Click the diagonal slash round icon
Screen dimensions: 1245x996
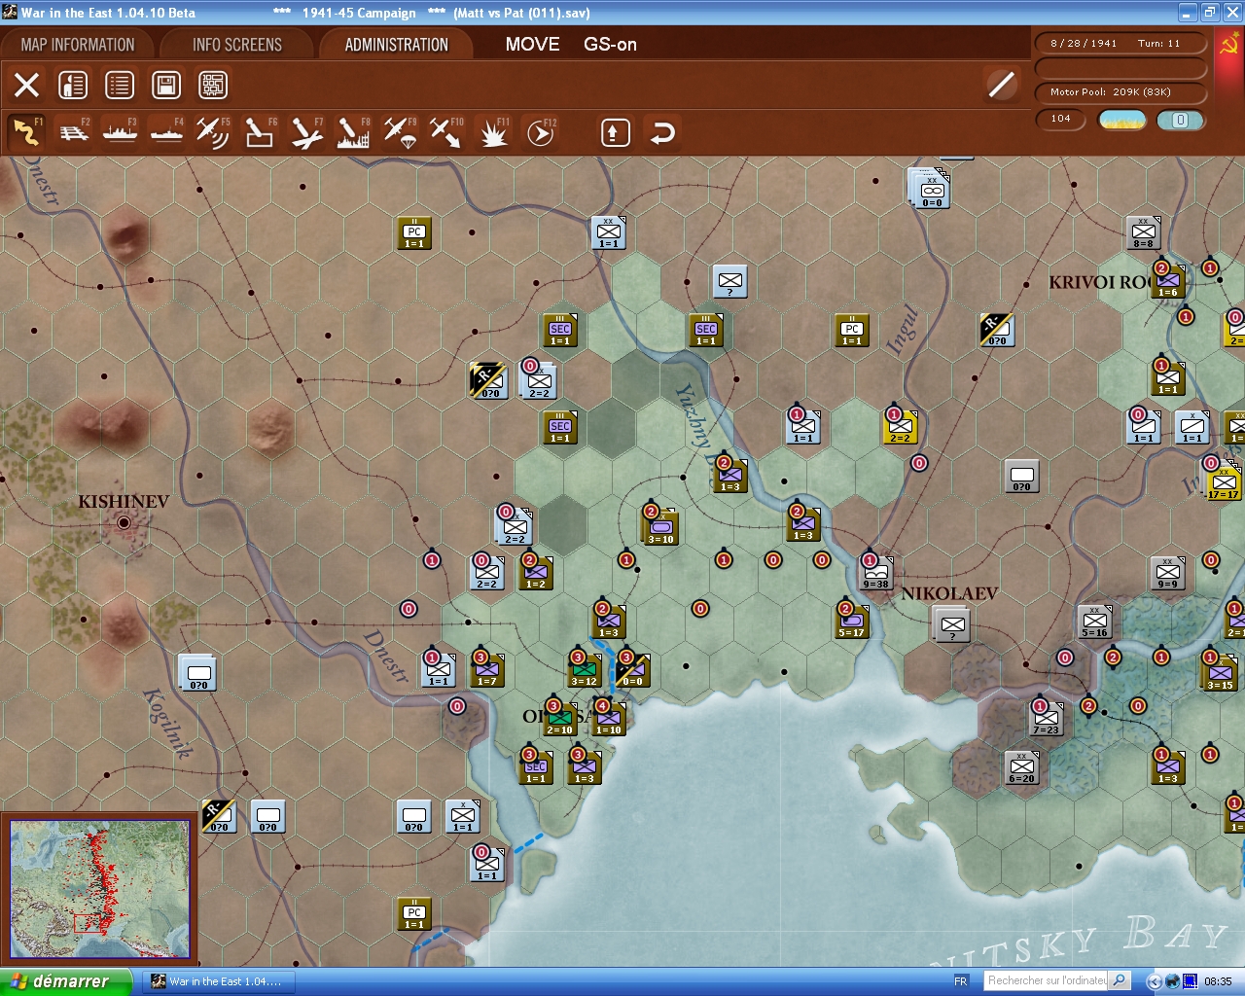tap(1001, 86)
